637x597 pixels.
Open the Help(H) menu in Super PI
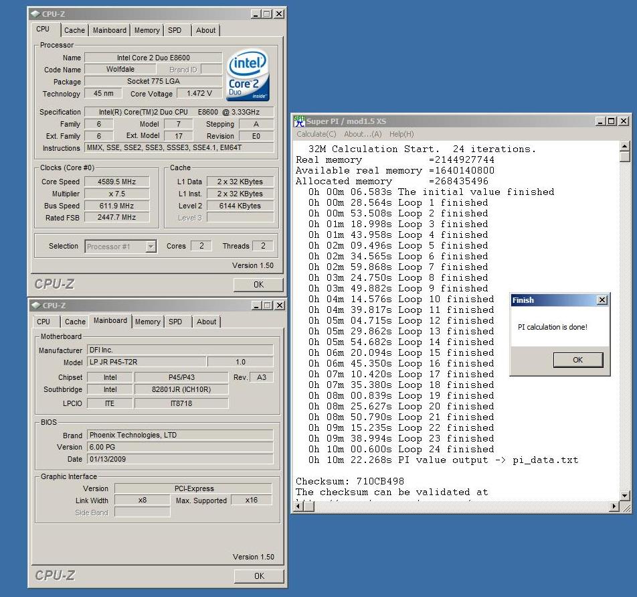pyautogui.click(x=401, y=134)
